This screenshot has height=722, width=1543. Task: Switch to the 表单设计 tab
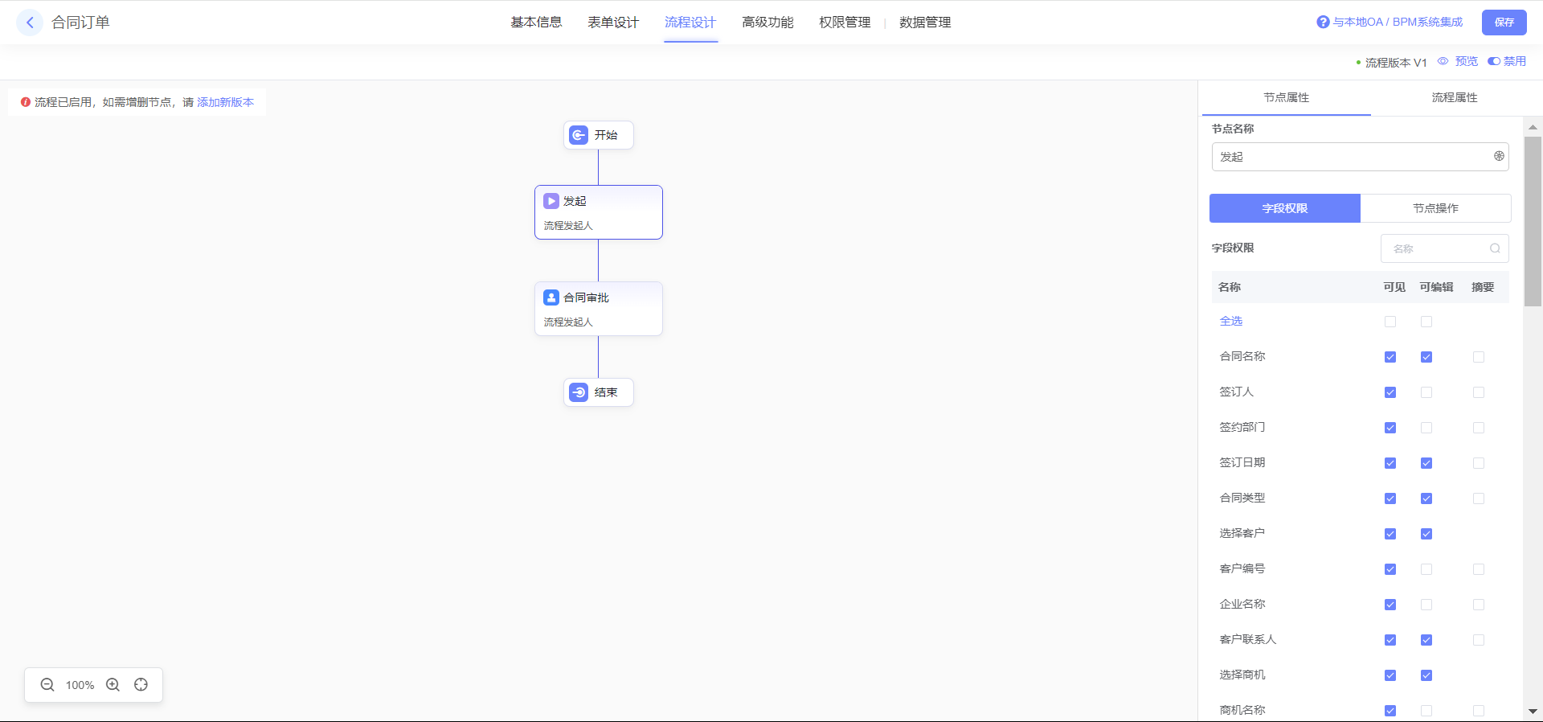[613, 23]
